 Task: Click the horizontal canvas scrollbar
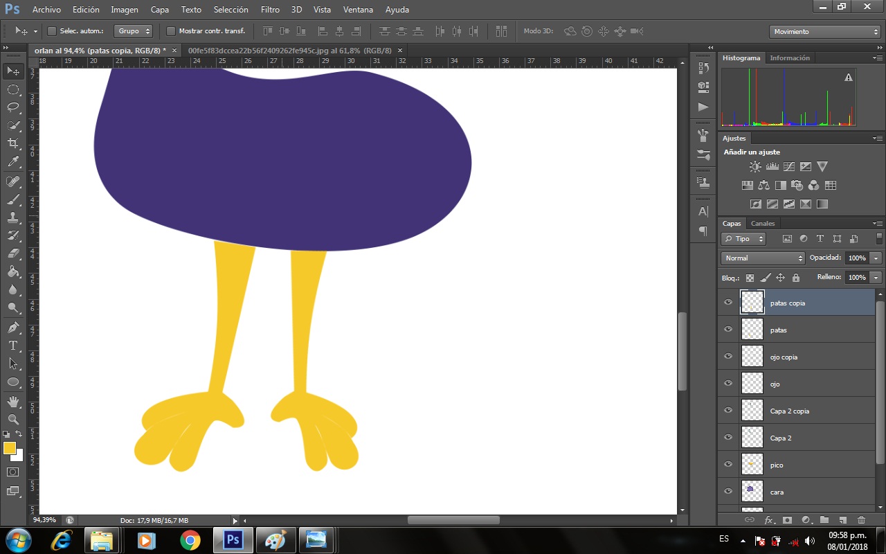click(x=453, y=520)
